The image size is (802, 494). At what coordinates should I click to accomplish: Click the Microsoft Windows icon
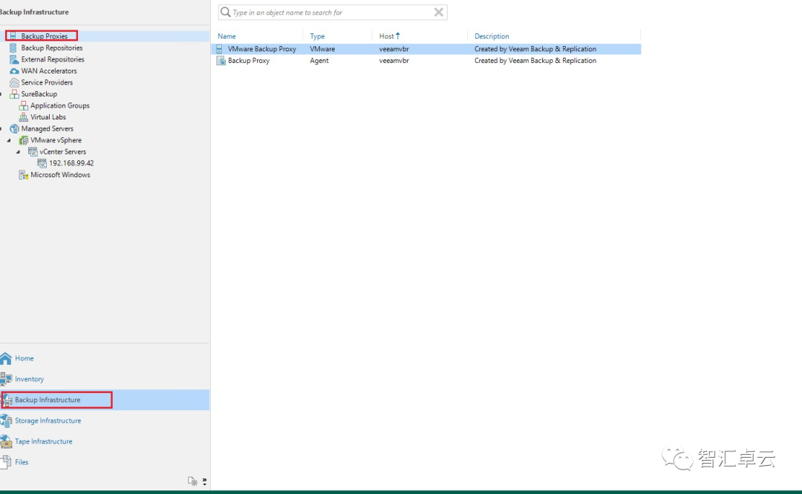click(24, 175)
